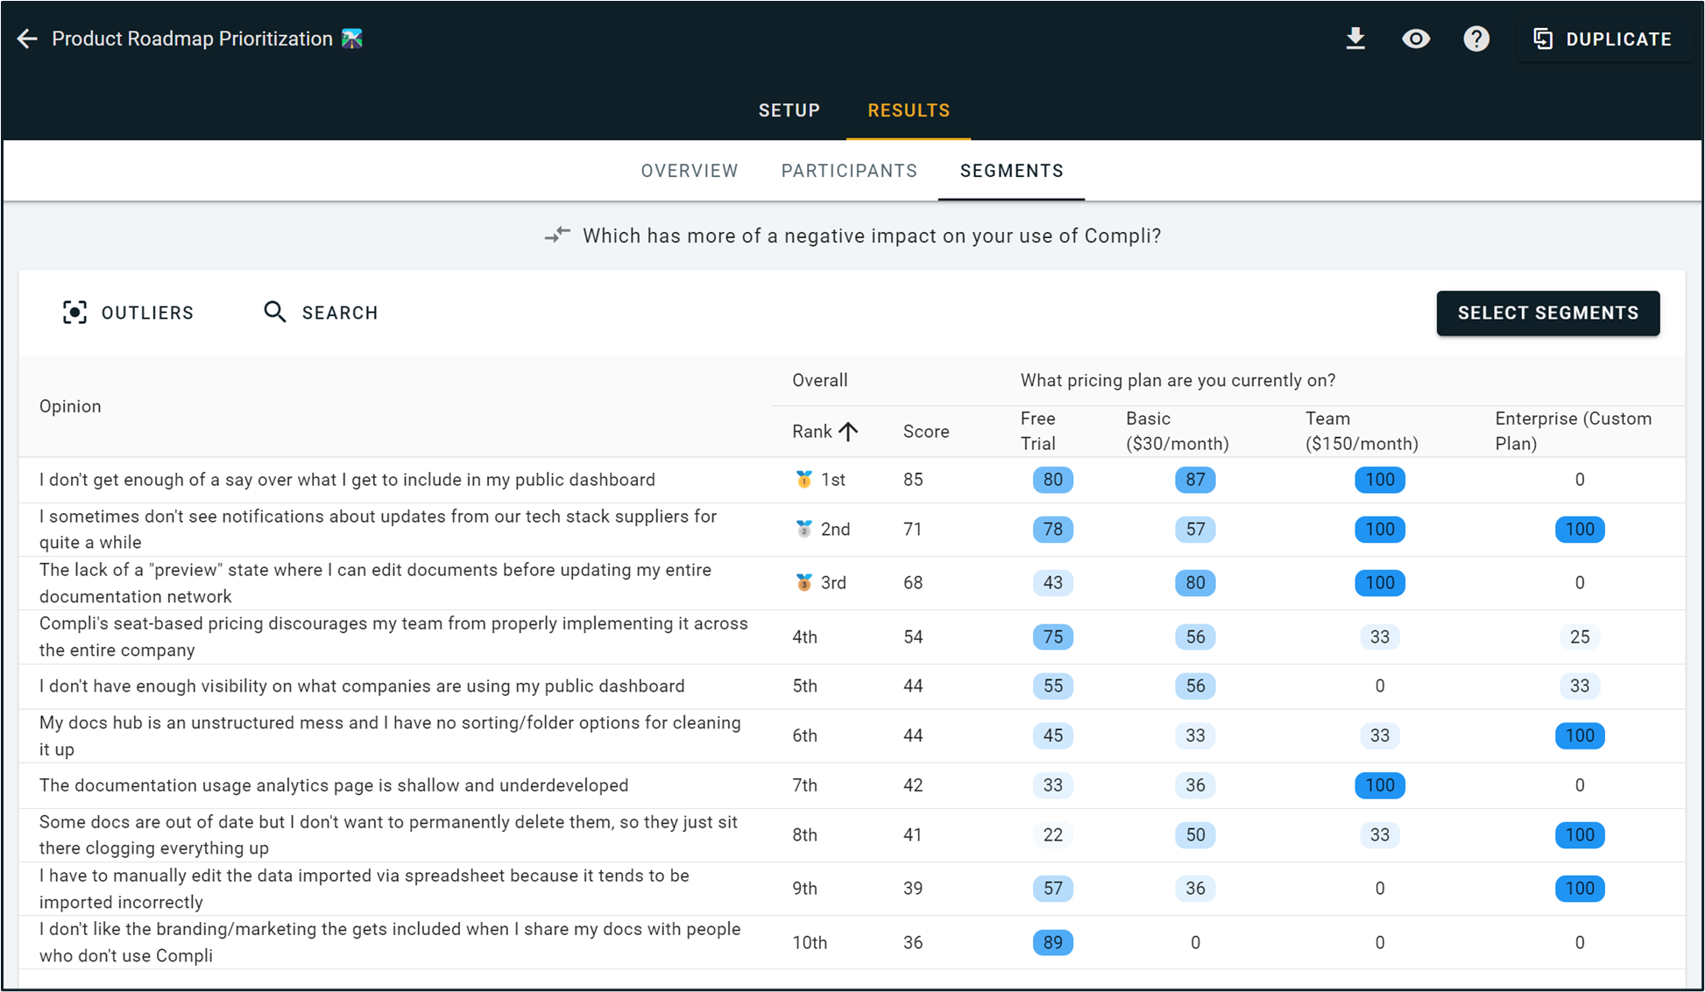Click the Search magnifier icon
The width and height of the screenshot is (1705, 992).
[x=275, y=313]
